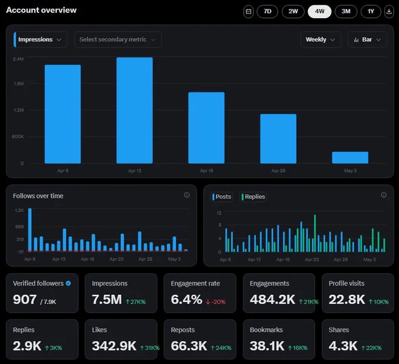This screenshot has height=364, width=399.
Task: Open the Reposts 66.3K card
Action: [x=200, y=339]
